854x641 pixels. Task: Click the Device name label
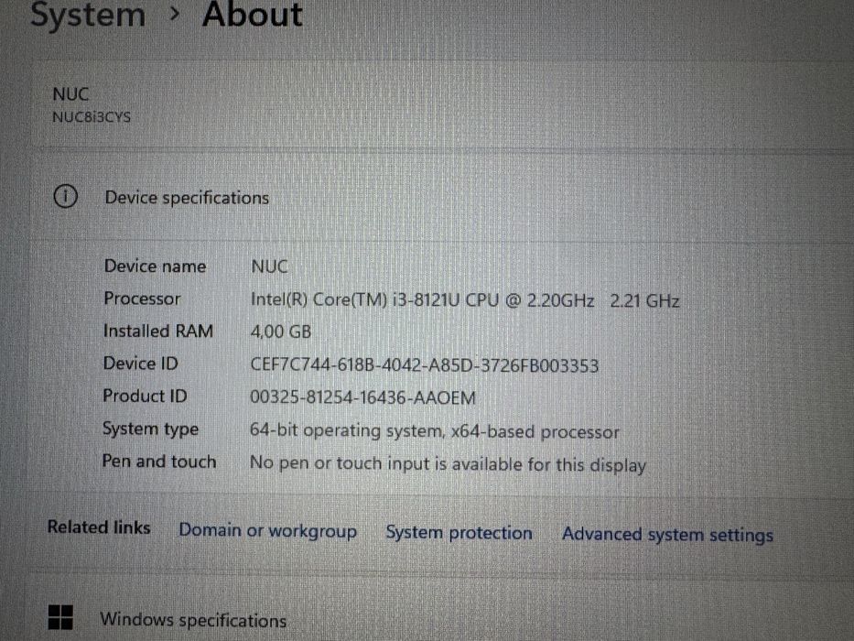click(156, 266)
